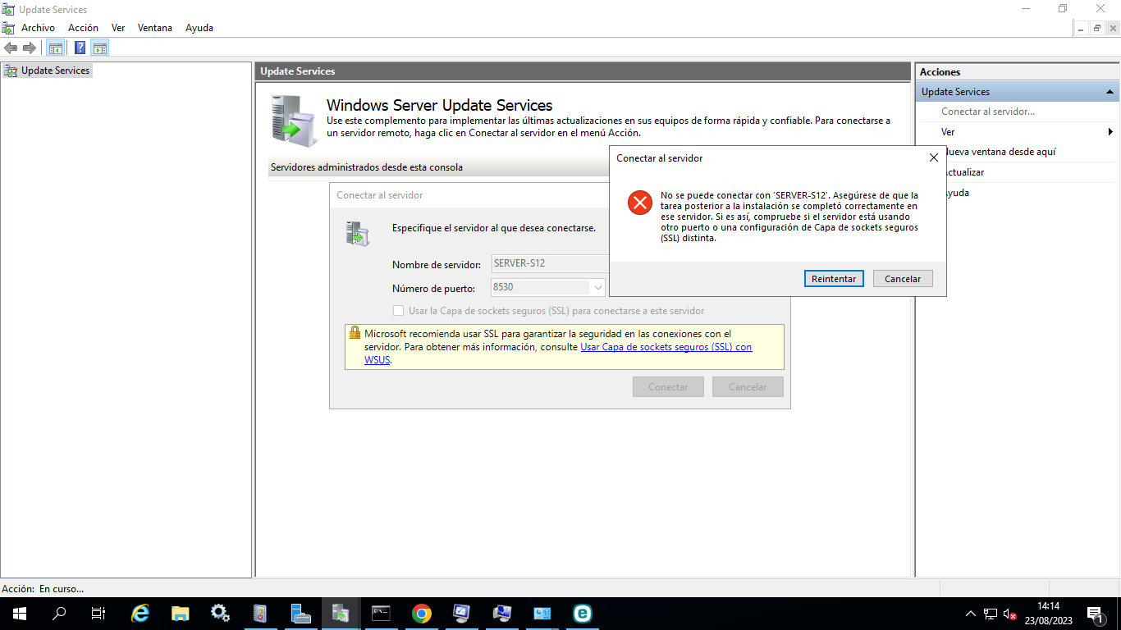Viewport: 1121px width, 630px height.
Task: Click the Back arrow in the toolbar
Action: [x=11, y=48]
